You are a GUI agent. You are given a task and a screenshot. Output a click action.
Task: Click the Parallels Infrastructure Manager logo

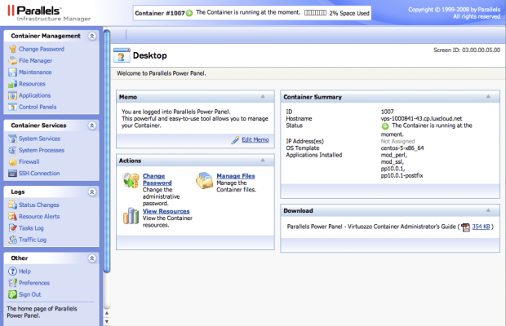[x=49, y=13]
